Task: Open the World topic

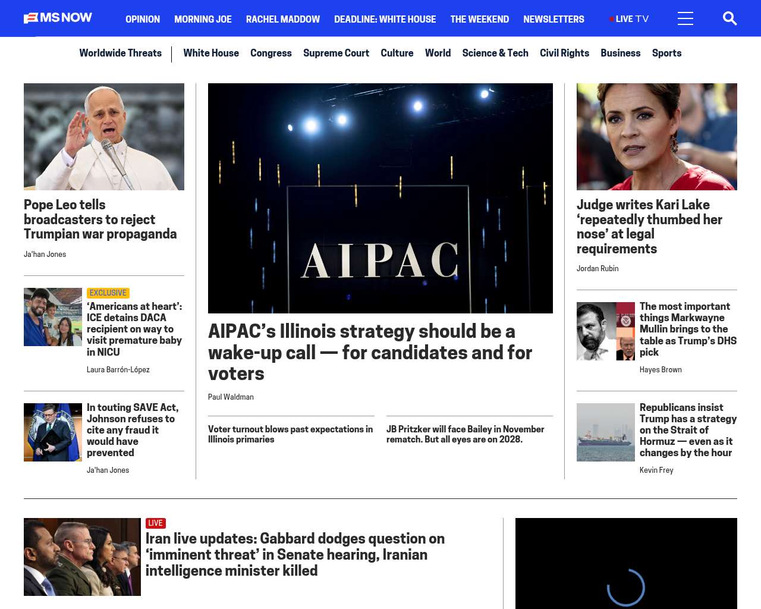Action: coord(438,53)
